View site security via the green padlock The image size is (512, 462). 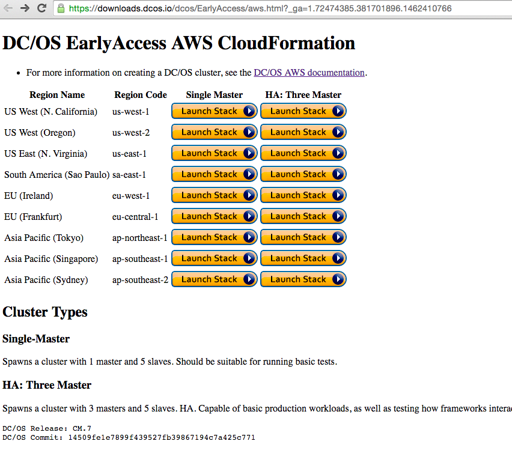click(61, 8)
